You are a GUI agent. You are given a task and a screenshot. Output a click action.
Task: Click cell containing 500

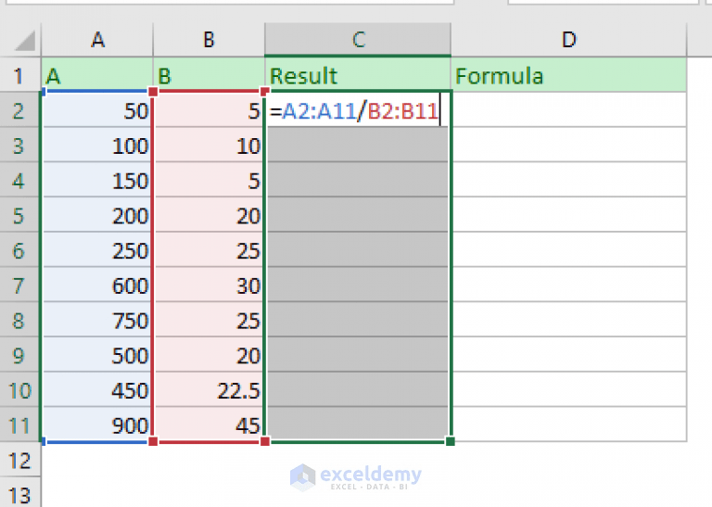pyautogui.click(x=97, y=354)
